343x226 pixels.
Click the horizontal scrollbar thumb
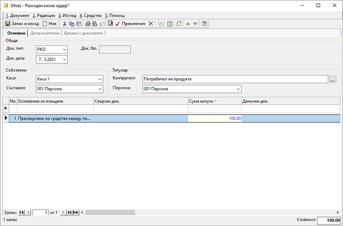click(110, 212)
